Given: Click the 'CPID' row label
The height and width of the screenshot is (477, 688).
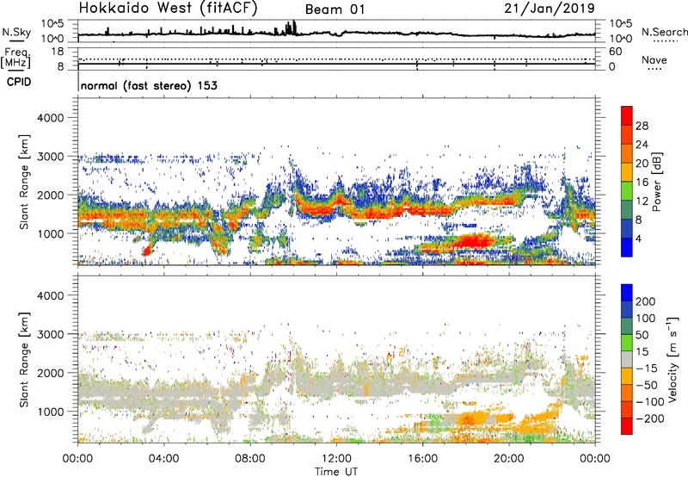Looking at the screenshot, I should (19, 82).
